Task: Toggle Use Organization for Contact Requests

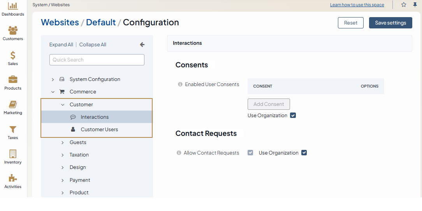Action: (x=304, y=153)
